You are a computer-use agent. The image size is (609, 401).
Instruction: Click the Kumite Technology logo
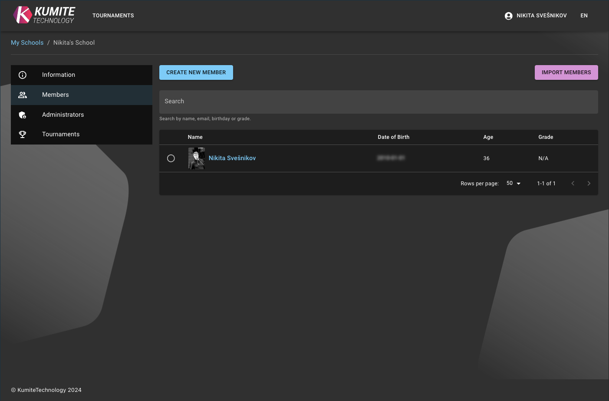click(x=44, y=15)
